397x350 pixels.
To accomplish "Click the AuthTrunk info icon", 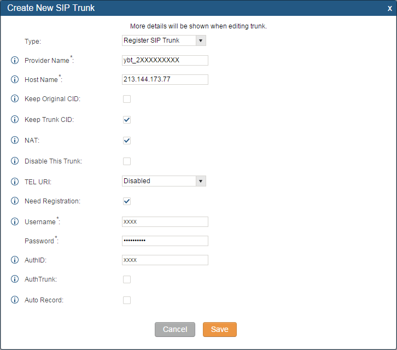I will [15, 279].
